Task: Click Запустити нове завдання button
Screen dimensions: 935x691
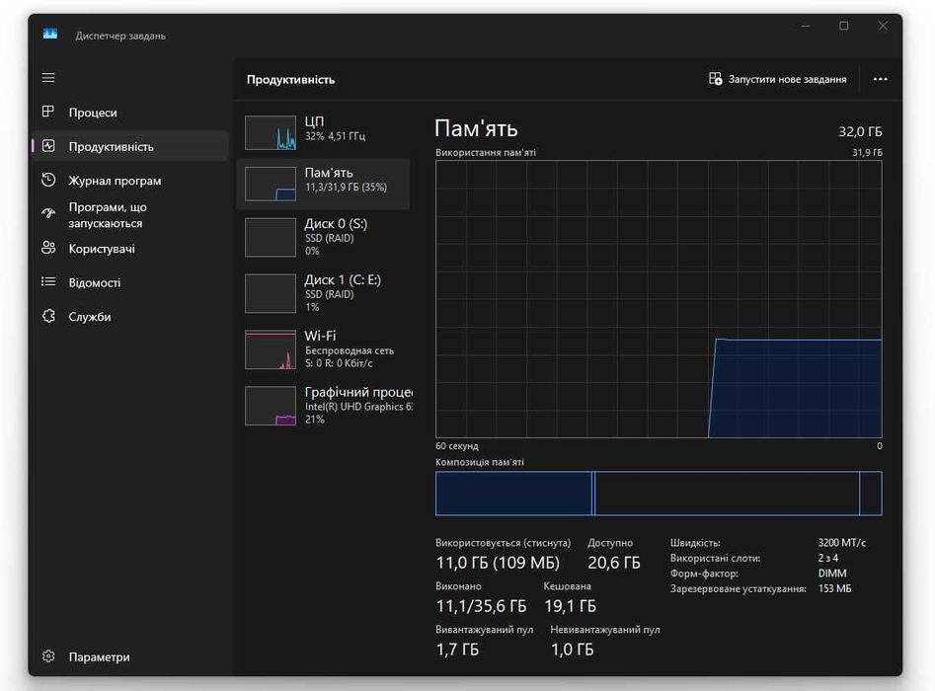Action: [777, 79]
